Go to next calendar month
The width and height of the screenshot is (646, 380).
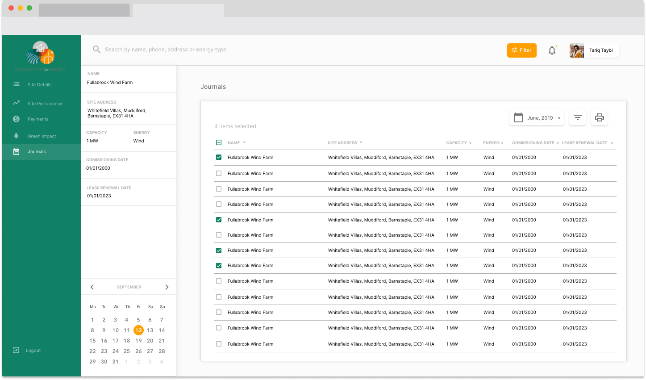(x=167, y=287)
